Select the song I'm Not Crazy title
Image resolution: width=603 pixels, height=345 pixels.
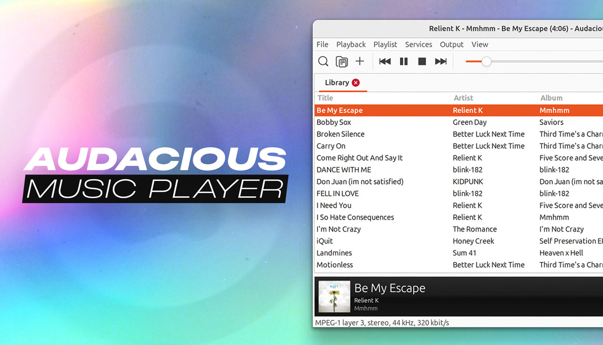(339, 229)
